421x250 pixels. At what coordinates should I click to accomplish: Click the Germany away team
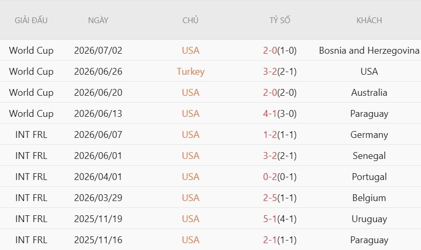point(369,135)
